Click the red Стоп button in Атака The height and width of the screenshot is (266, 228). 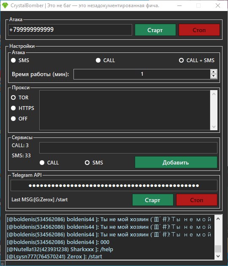[199, 30]
